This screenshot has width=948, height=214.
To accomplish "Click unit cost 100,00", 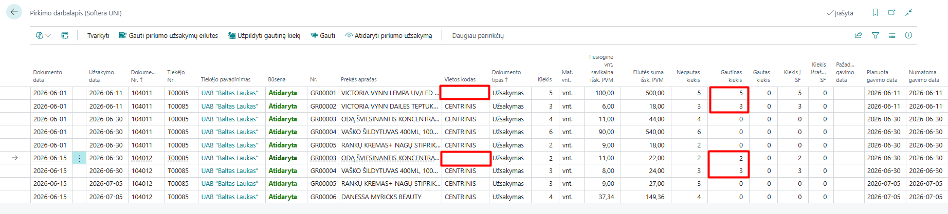I will 604,93.
